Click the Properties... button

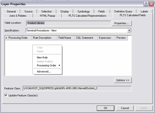tap(122, 23)
